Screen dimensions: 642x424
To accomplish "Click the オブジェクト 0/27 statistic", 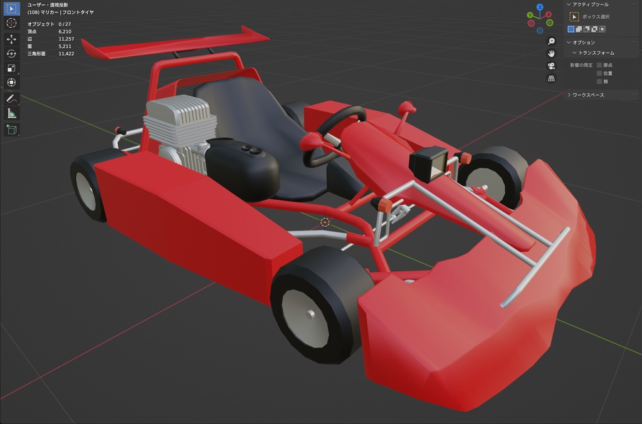I will [49, 24].
